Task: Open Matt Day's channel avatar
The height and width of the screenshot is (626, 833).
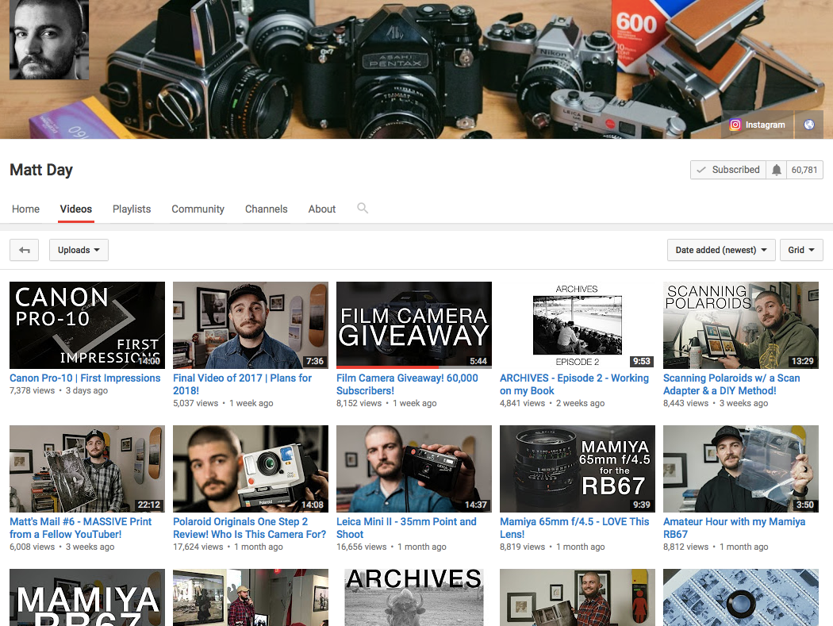Action: pos(49,40)
